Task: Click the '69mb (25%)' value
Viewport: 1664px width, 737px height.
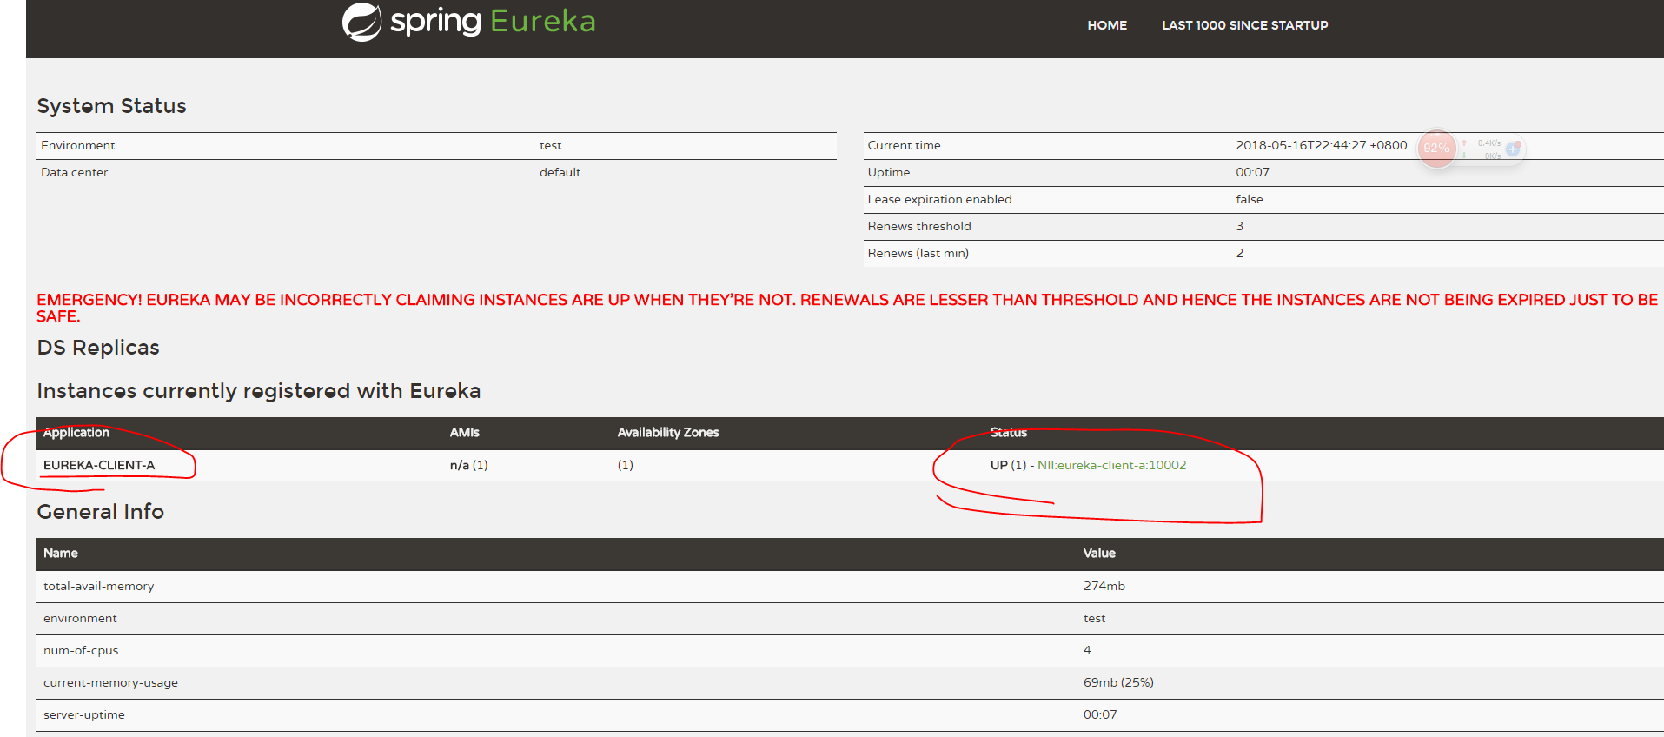Action: tap(1117, 682)
